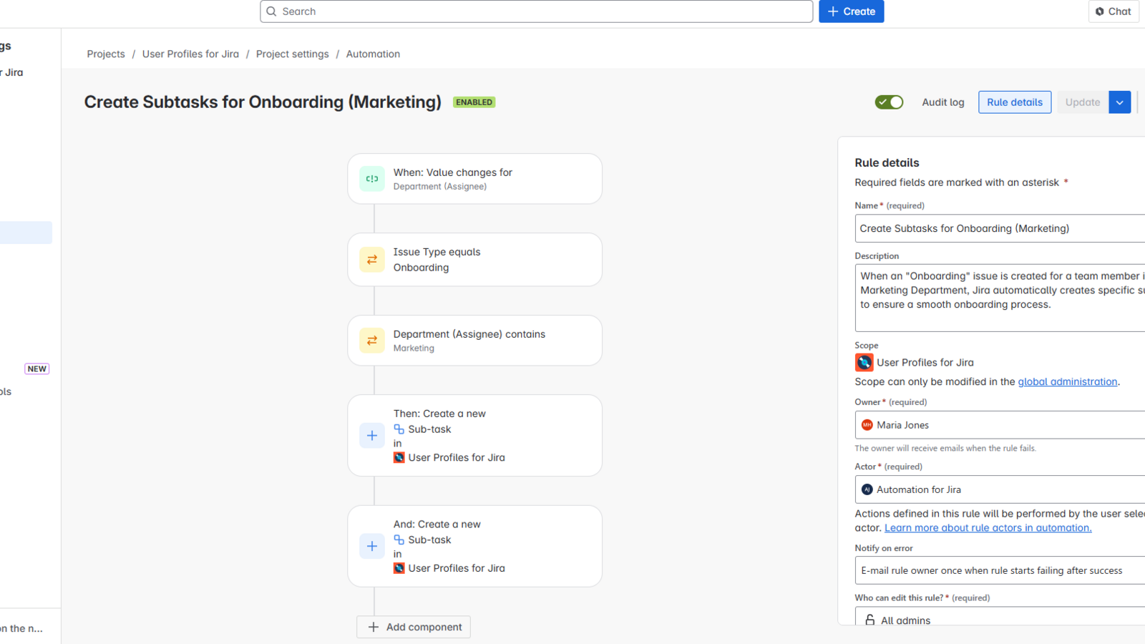1145x644 pixels.
Task: Click the rule Name input field
Action: (x=1000, y=228)
